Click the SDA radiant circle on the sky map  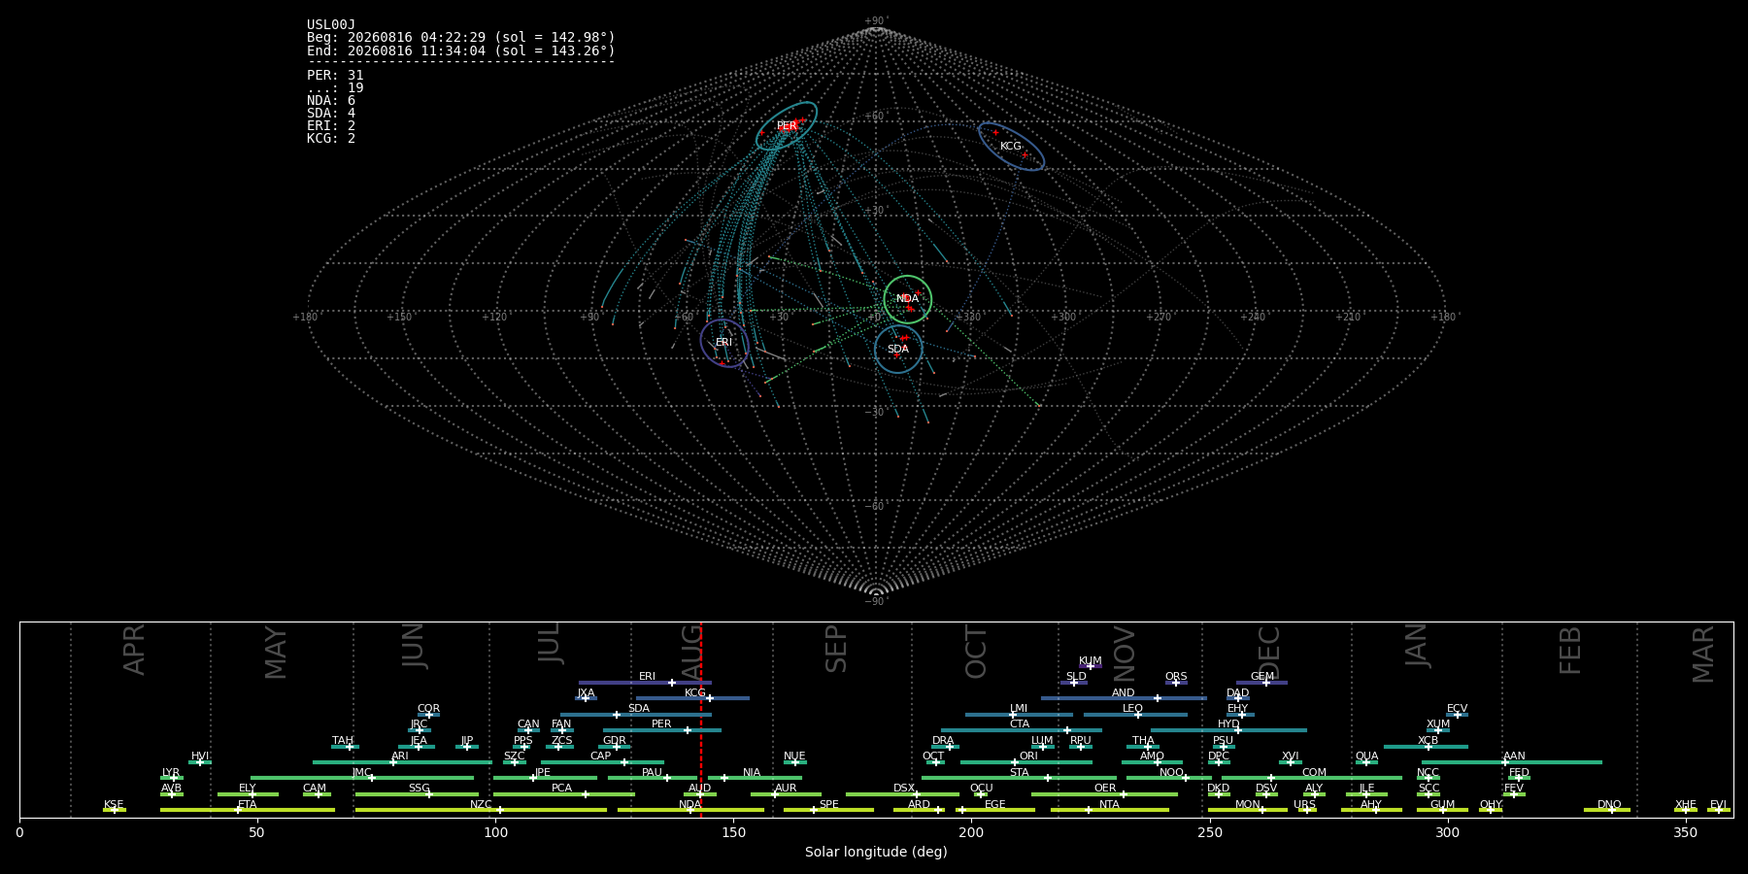coord(898,350)
